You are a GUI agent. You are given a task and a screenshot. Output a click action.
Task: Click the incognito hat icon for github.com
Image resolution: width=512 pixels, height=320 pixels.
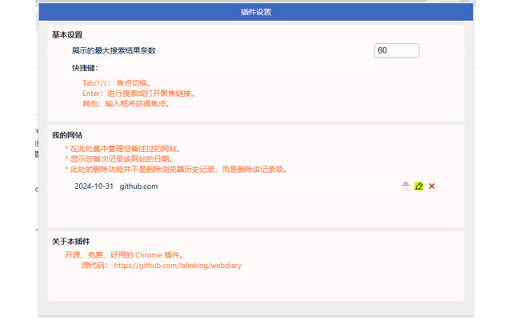(x=406, y=186)
